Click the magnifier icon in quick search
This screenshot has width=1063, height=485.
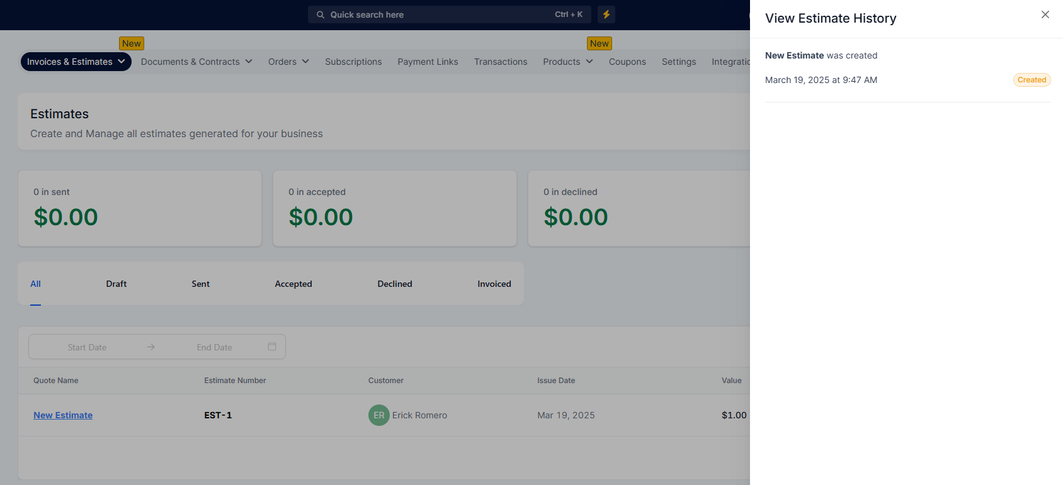(321, 14)
